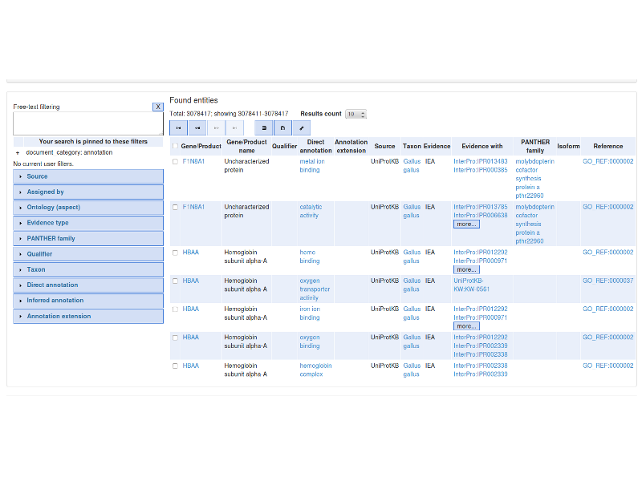Viewport: 642px width, 481px height.
Task: Click the plus icon beside document_category filter
Action: click(18, 152)
